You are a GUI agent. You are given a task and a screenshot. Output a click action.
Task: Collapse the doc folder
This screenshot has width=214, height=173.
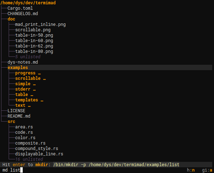coord(11,19)
